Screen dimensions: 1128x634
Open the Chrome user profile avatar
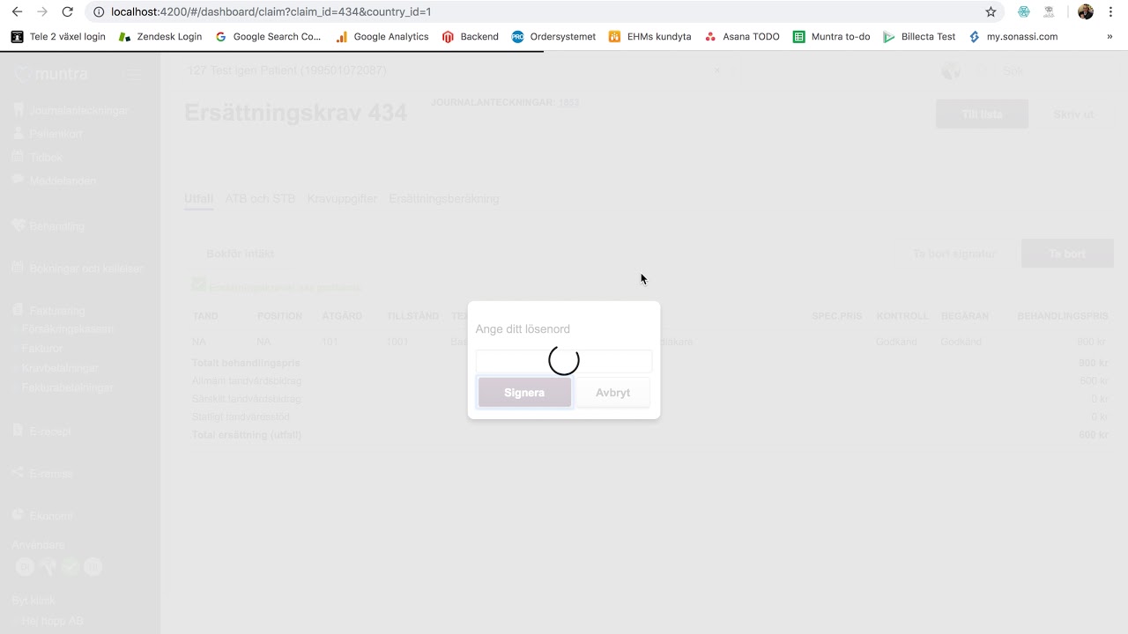tap(1086, 11)
